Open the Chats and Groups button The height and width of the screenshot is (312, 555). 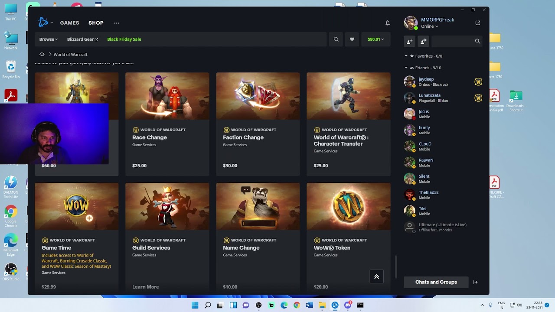pos(436,282)
